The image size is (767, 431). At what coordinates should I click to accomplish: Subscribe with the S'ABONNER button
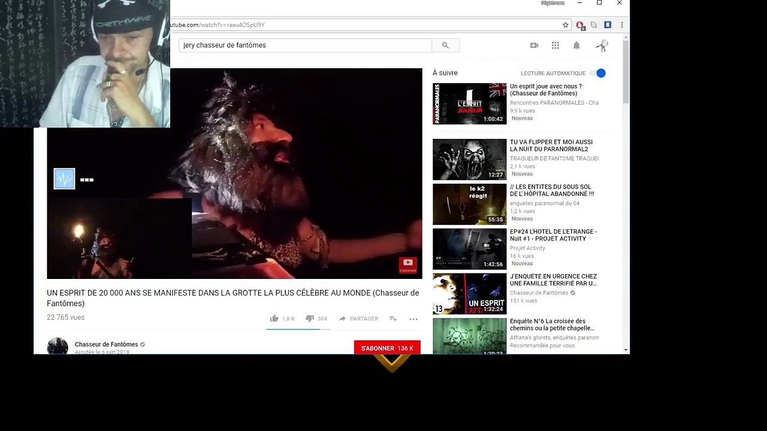coord(387,348)
